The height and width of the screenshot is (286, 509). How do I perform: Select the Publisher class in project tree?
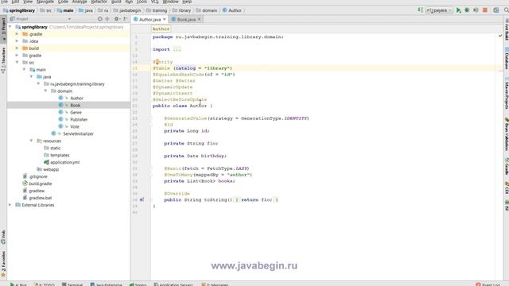(x=79, y=120)
